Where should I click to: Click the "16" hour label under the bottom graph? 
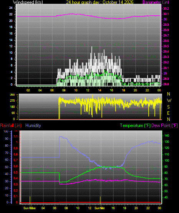point(113,208)
